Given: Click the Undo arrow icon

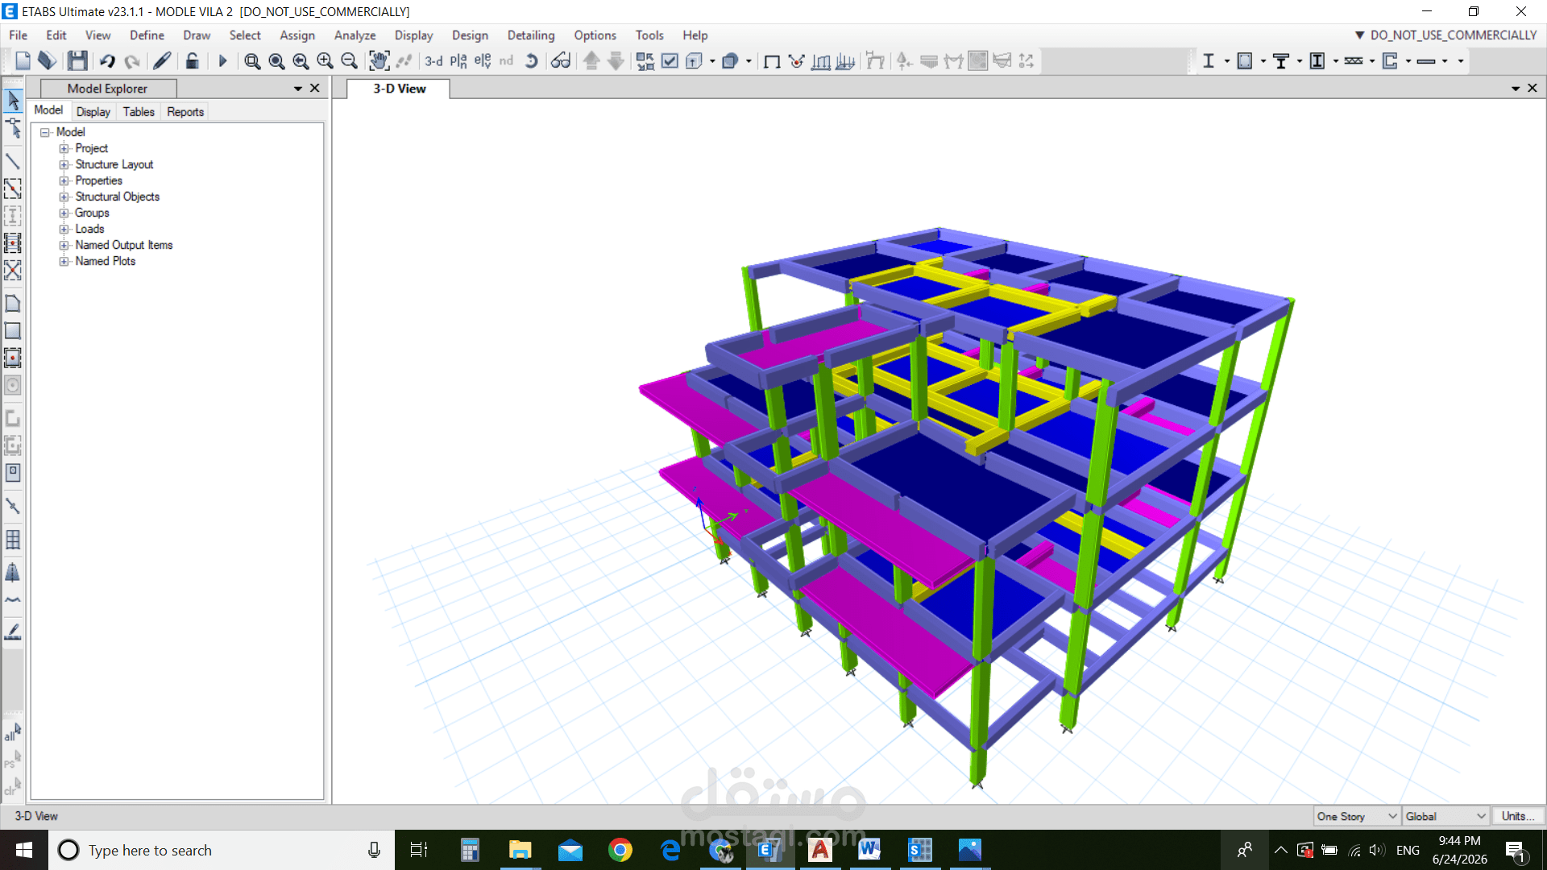Looking at the screenshot, I should [x=107, y=60].
